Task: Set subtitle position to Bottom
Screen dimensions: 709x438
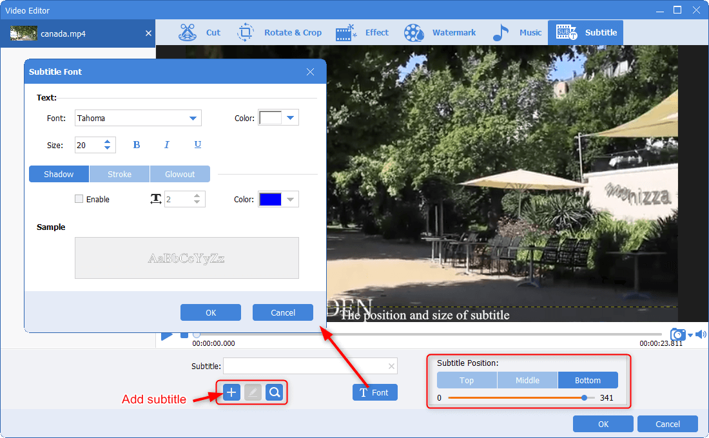Action: (588, 380)
